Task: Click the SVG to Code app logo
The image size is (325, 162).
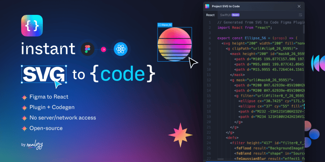Action: [32, 25]
